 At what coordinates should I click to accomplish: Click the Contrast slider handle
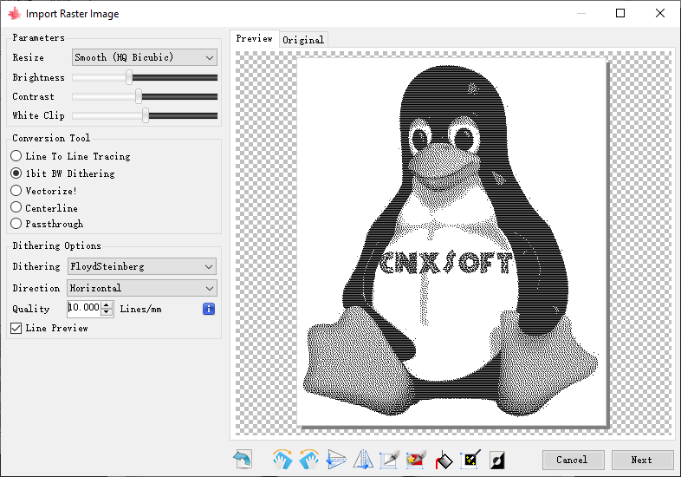[x=139, y=96]
